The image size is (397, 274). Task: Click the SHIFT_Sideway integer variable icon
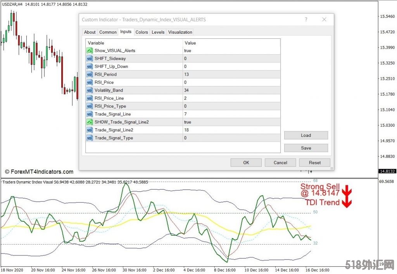[90, 59]
